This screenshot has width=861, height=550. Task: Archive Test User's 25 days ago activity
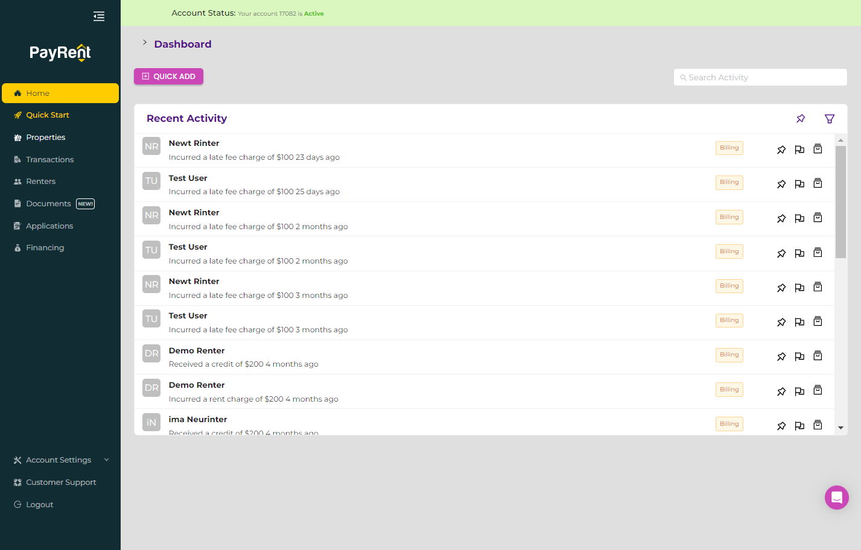(x=818, y=183)
